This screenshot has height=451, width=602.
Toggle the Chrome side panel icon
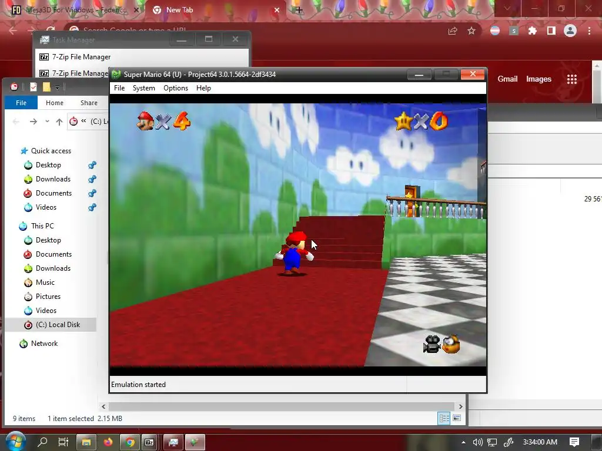tap(551, 31)
